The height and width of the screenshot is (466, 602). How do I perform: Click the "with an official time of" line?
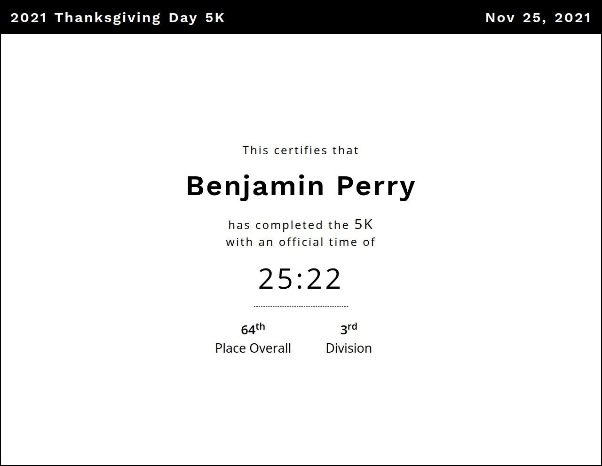coord(301,242)
